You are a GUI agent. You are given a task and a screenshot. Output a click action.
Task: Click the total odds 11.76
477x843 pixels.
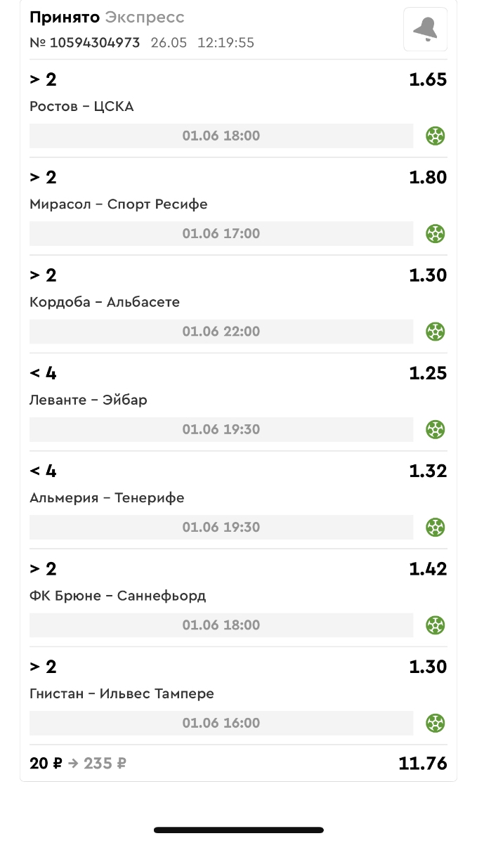422,764
